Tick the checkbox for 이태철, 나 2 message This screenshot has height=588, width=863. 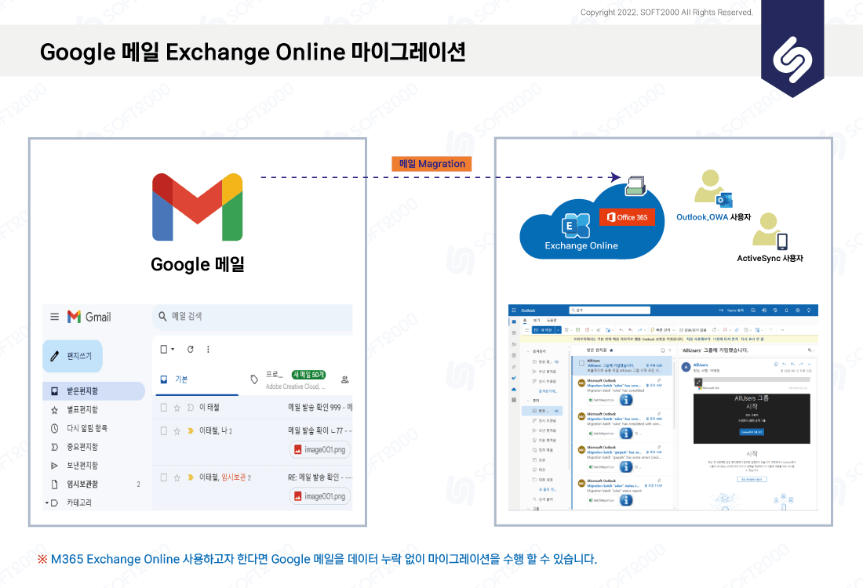tap(163, 431)
